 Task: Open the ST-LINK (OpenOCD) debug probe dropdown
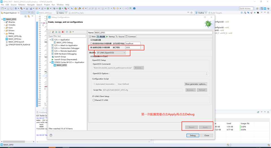click(x=111, y=53)
